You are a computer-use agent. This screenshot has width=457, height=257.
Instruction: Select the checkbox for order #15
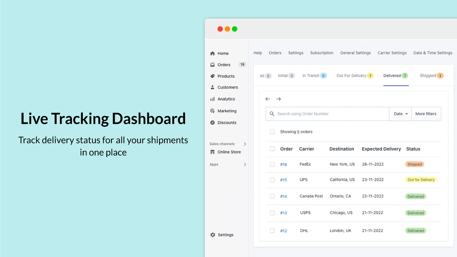272,180
